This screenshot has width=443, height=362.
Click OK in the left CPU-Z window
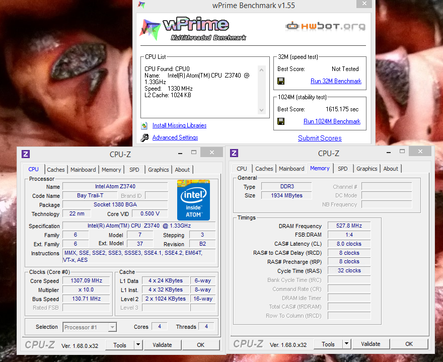[x=200, y=345]
